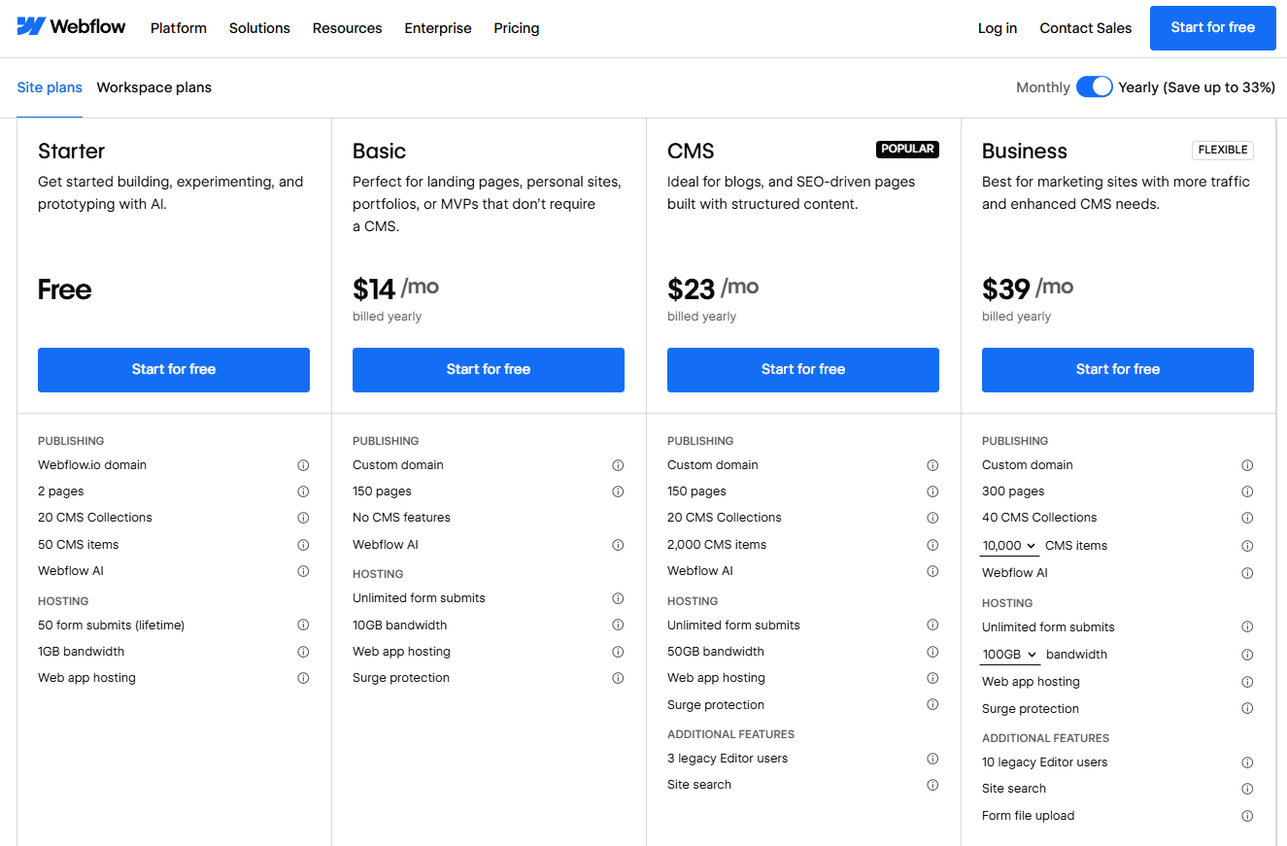Click info icon next to 10GB bandwidth

[x=618, y=625]
